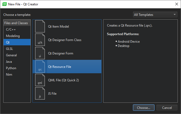
Task: Click the ui Designer Form file icon
Action: coord(40,53)
